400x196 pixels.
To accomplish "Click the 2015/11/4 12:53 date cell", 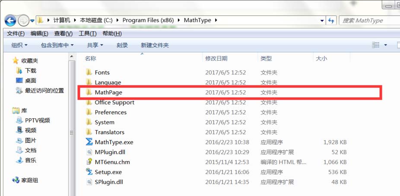I will pos(227,162).
